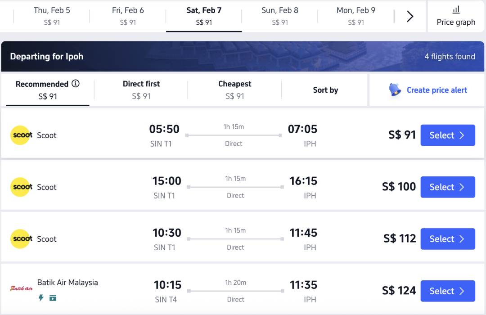Image resolution: width=486 pixels, height=315 pixels.
Task: Click the Scoot logo on the 05:50 flight
Action: tap(22, 135)
